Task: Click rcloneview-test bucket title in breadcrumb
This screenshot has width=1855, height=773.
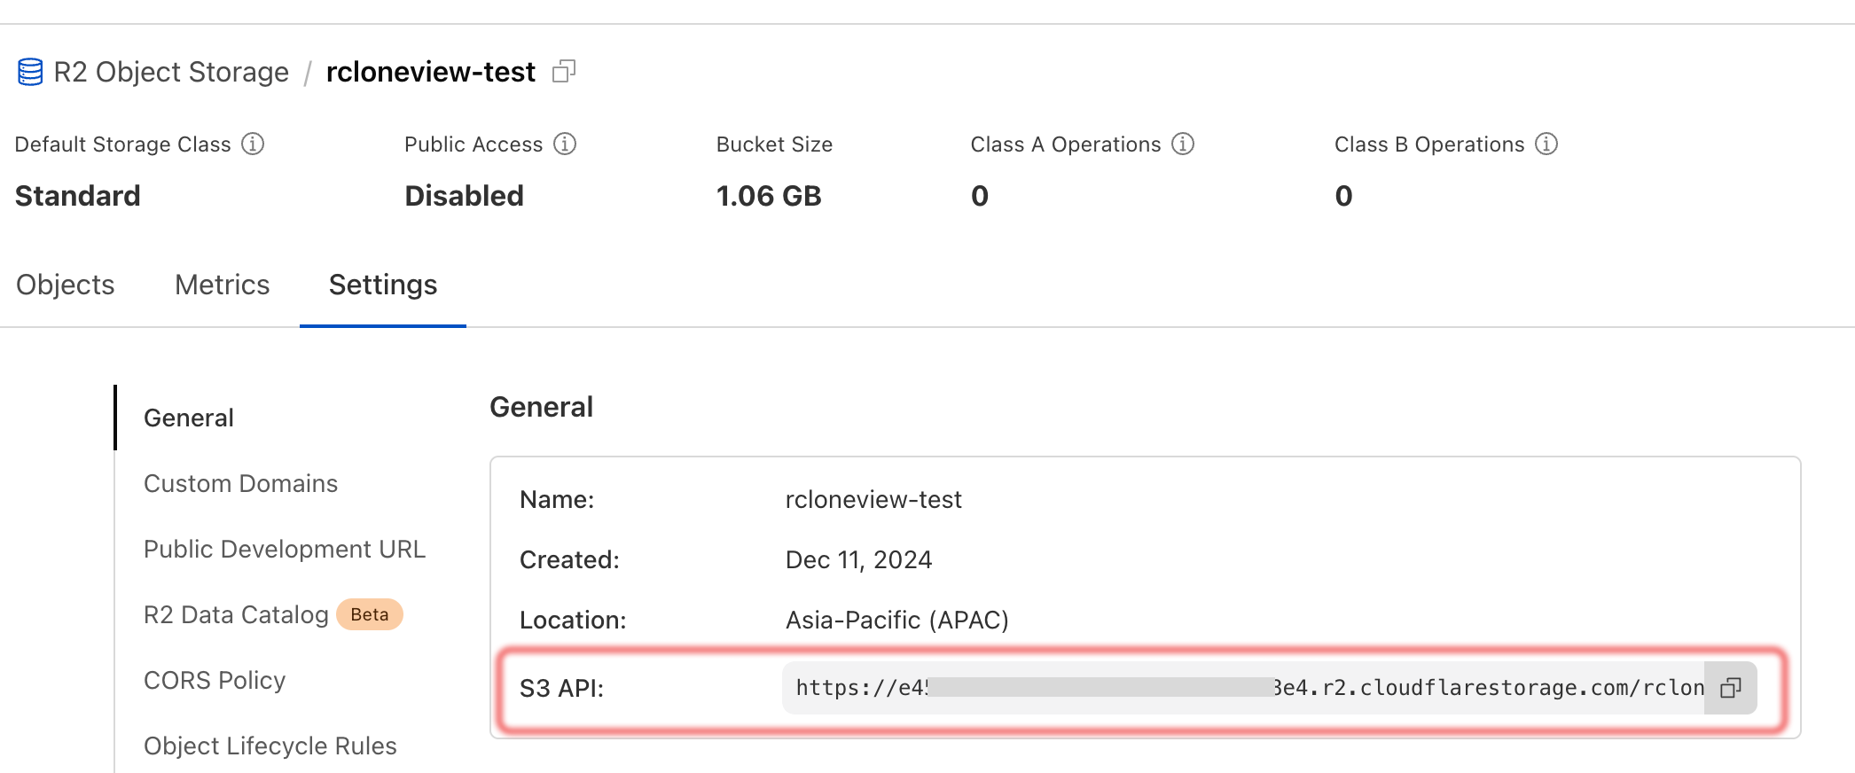Action: point(431,72)
